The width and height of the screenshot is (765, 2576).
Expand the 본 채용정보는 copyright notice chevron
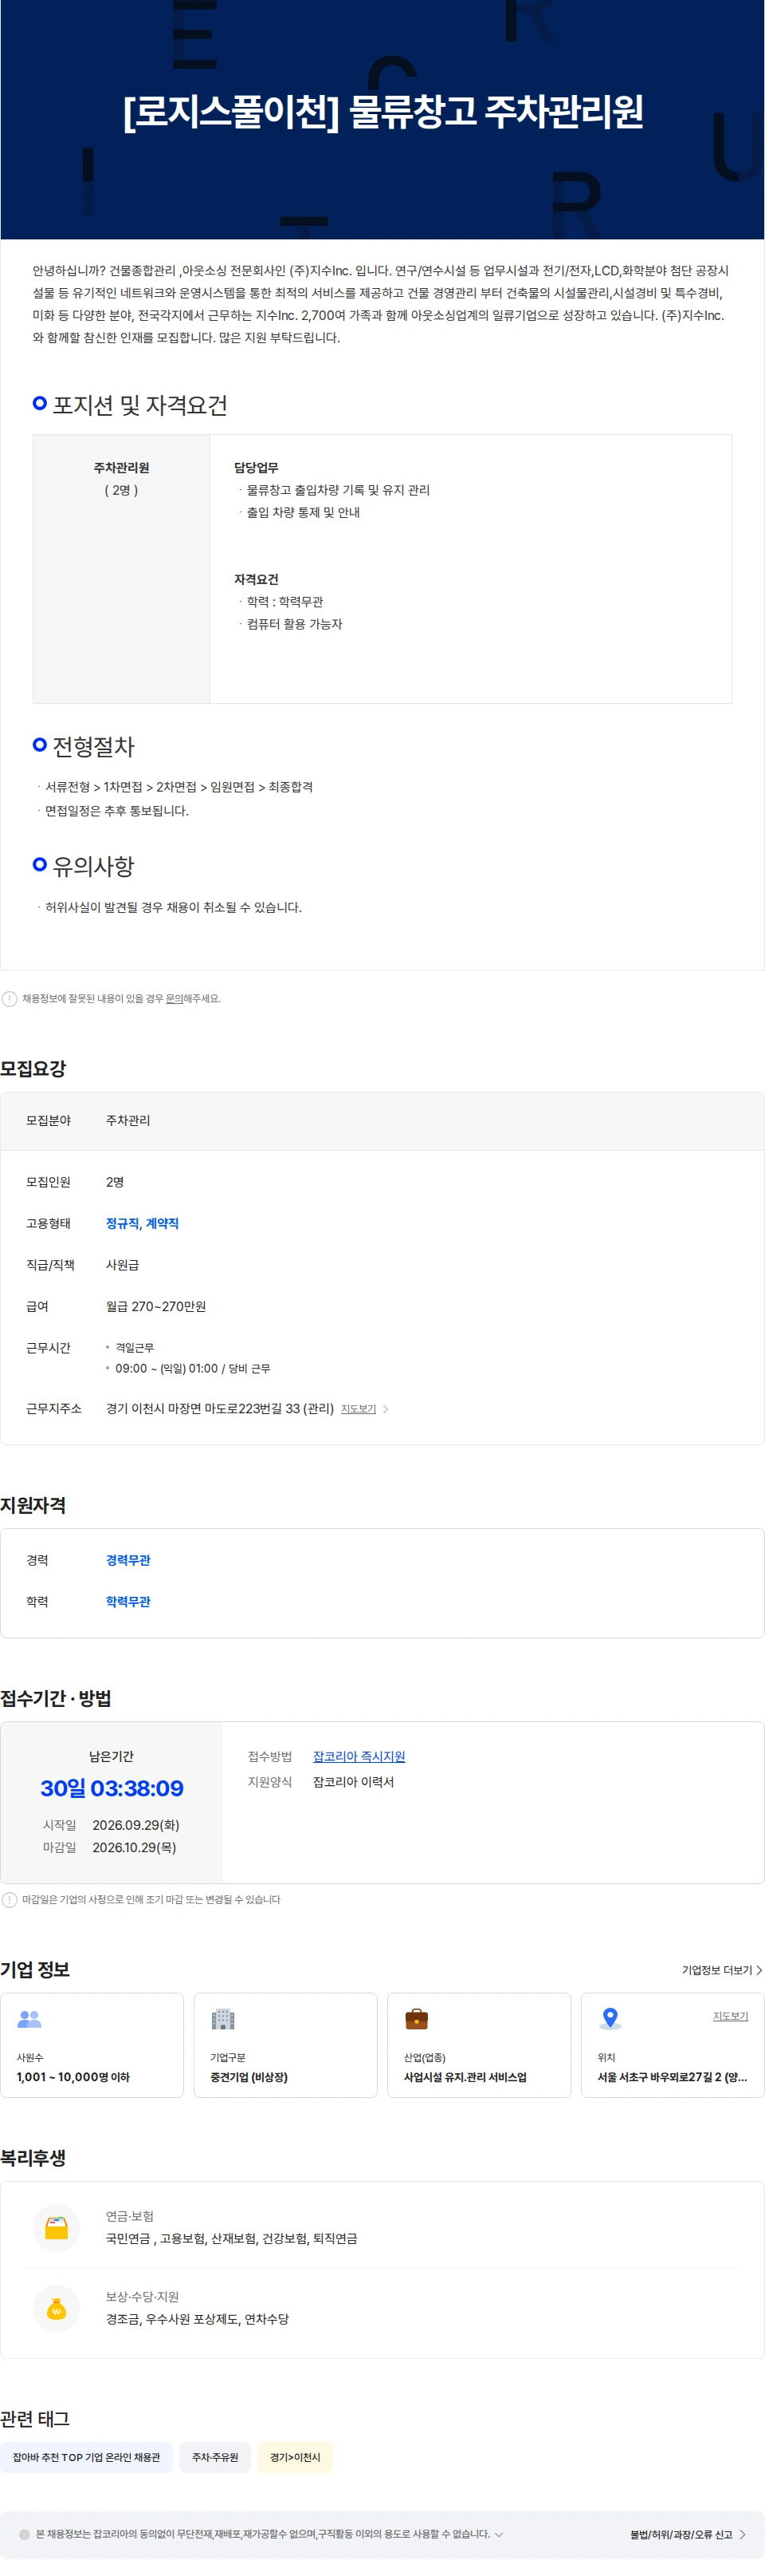498,2534
